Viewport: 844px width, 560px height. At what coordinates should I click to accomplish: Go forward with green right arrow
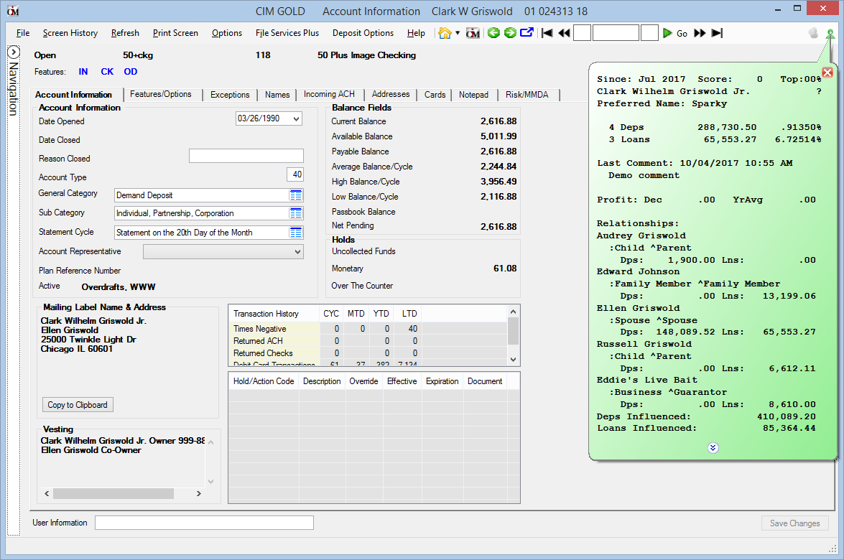click(510, 33)
